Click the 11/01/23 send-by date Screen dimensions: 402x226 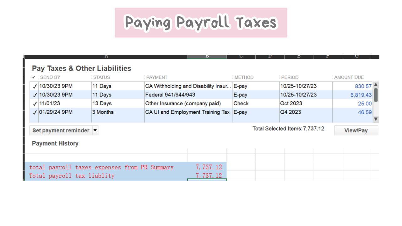[x=50, y=103]
